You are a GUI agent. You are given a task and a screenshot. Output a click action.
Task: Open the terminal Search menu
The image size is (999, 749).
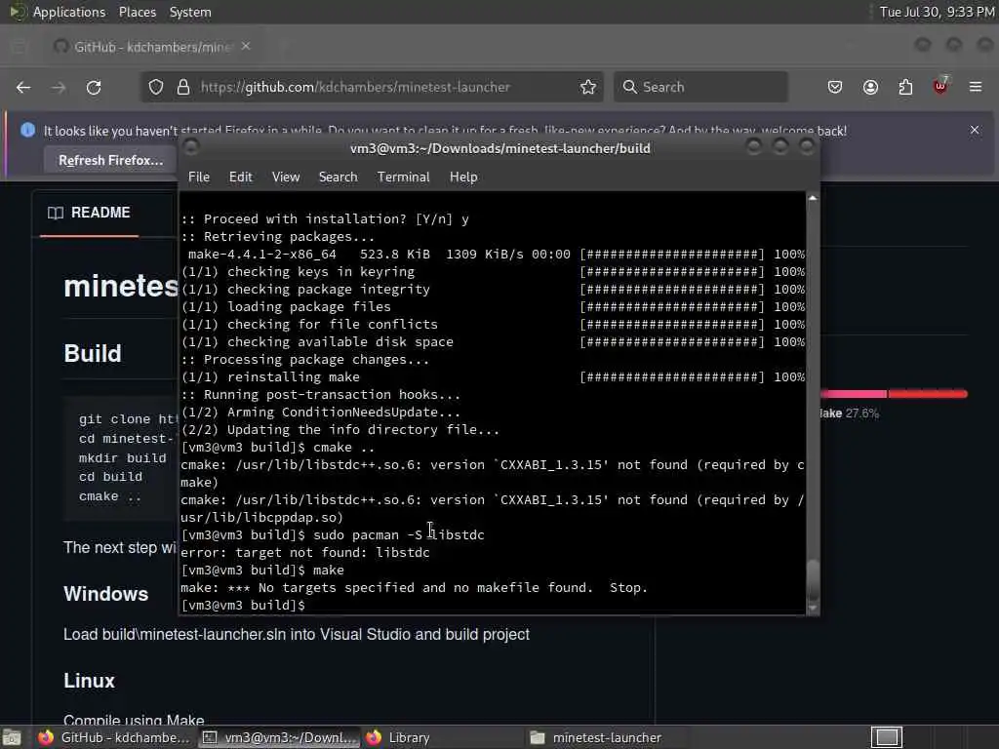point(338,177)
